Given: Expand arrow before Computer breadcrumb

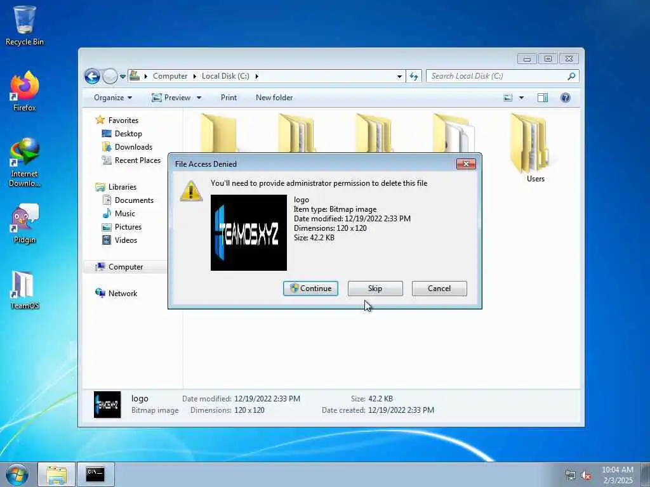Looking at the screenshot, I should click(146, 76).
